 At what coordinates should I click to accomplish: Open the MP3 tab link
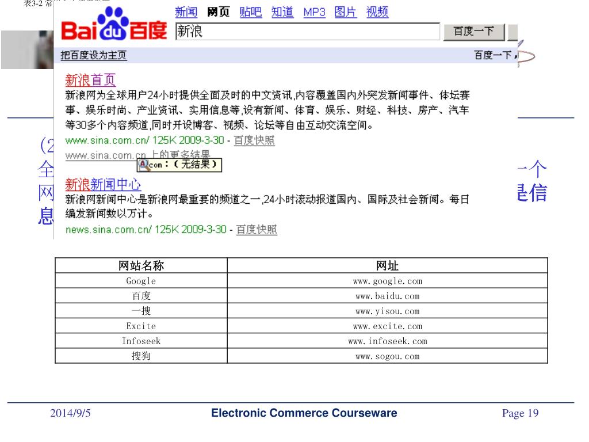315,13
